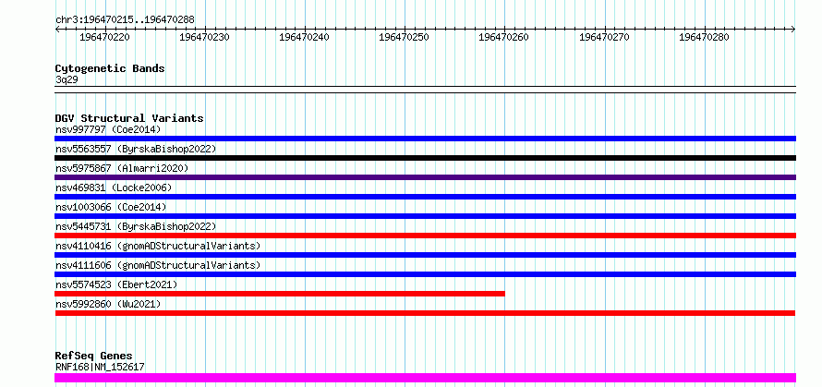Open nsv5563557 (ByrskaBishop2022) label

pyautogui.click(x=136, y=149)
